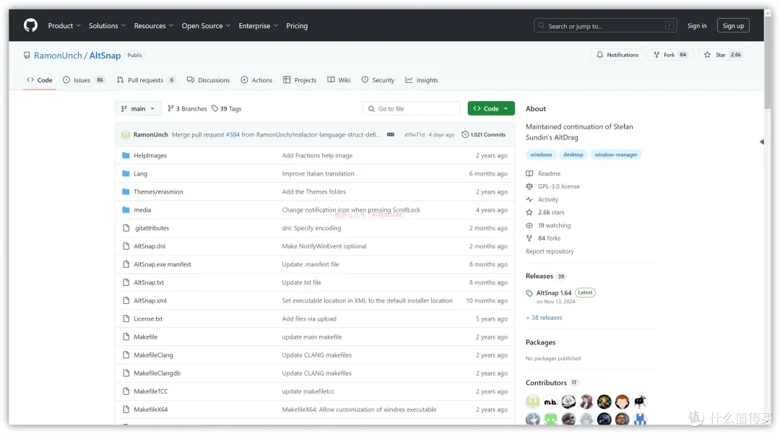The width and height of the screenshot is (780, 434).
Task: Open the main branch selector dropdown
Action: 138,108
